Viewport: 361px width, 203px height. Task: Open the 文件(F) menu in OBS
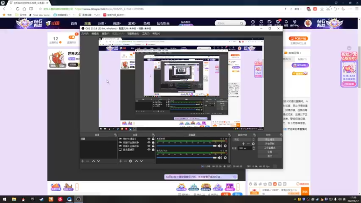pyautogui.click(x=85, y=33)
